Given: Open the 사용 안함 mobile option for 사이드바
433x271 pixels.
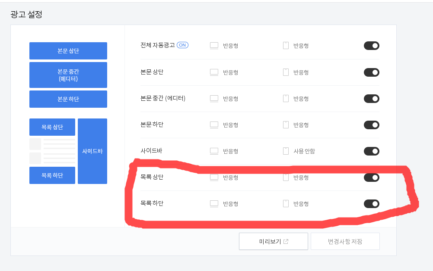Looking at the screenshot, I should click(x=304, y=151).
